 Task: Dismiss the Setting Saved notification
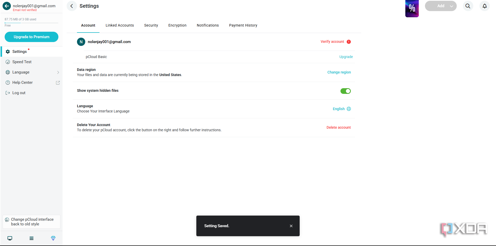point(291,226)
